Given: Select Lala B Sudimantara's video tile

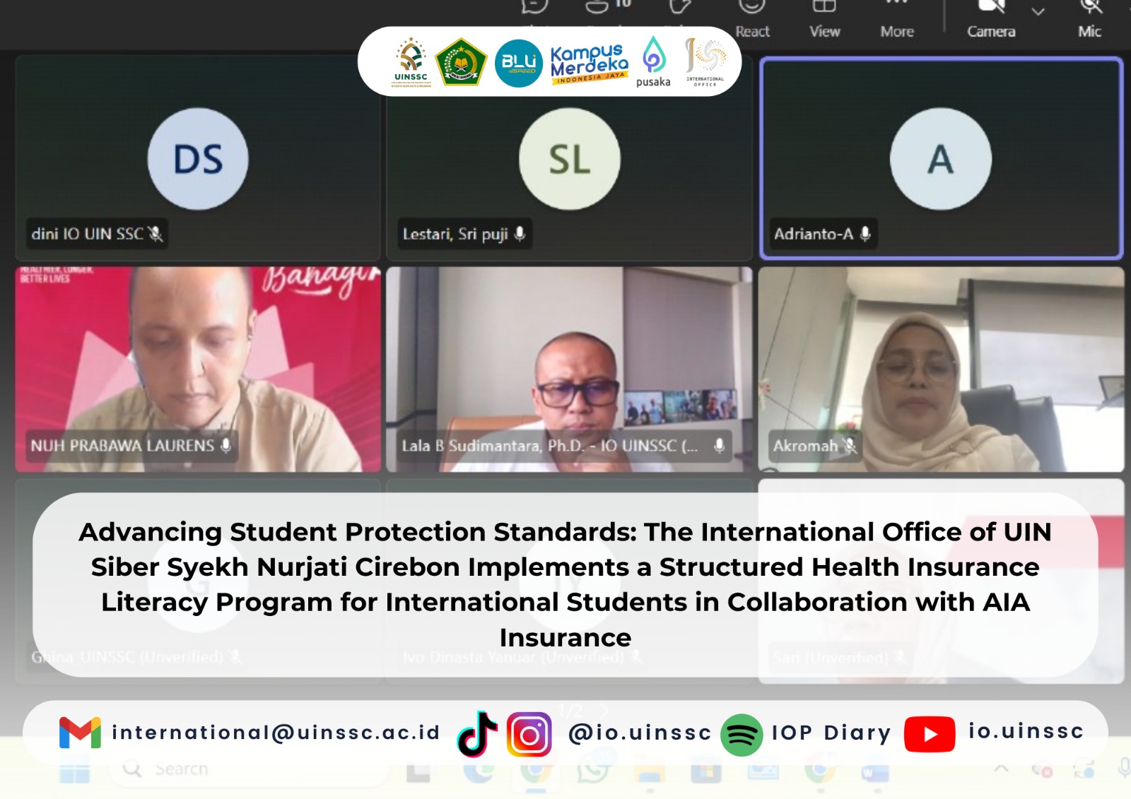Looking at the screenshot, I should click(569, 369).
